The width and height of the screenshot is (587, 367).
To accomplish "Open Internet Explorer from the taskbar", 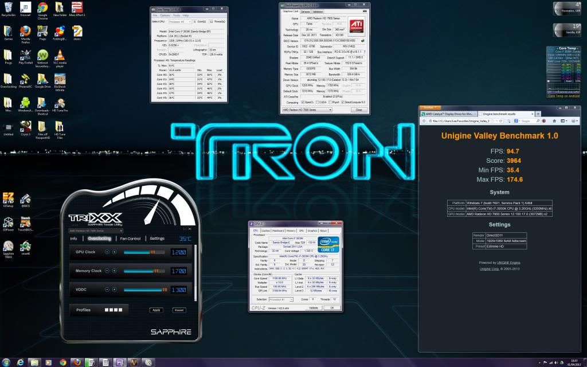I will 20,362.
